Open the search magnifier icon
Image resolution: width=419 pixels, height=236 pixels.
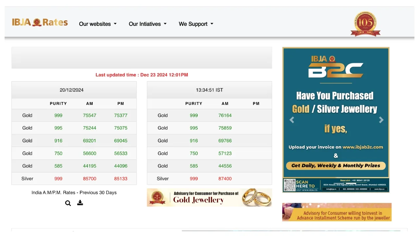68,203
